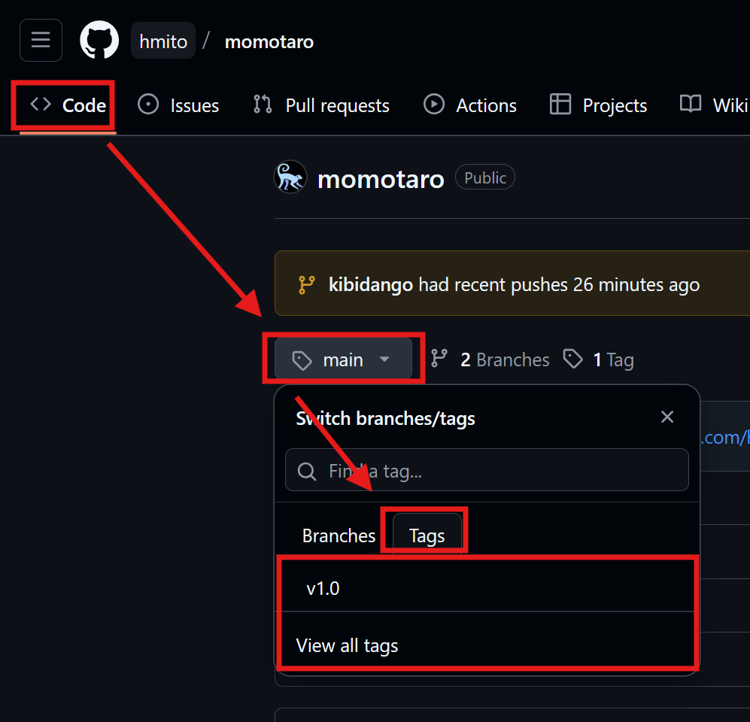Click the GitHub Octocat logo
This screenshot has width=750, height=722.
coord(99,40)
